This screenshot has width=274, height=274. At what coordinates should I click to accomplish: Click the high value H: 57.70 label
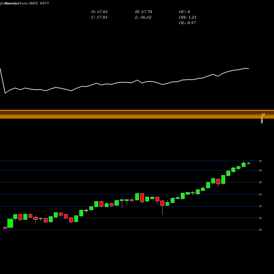coord(144,12)
